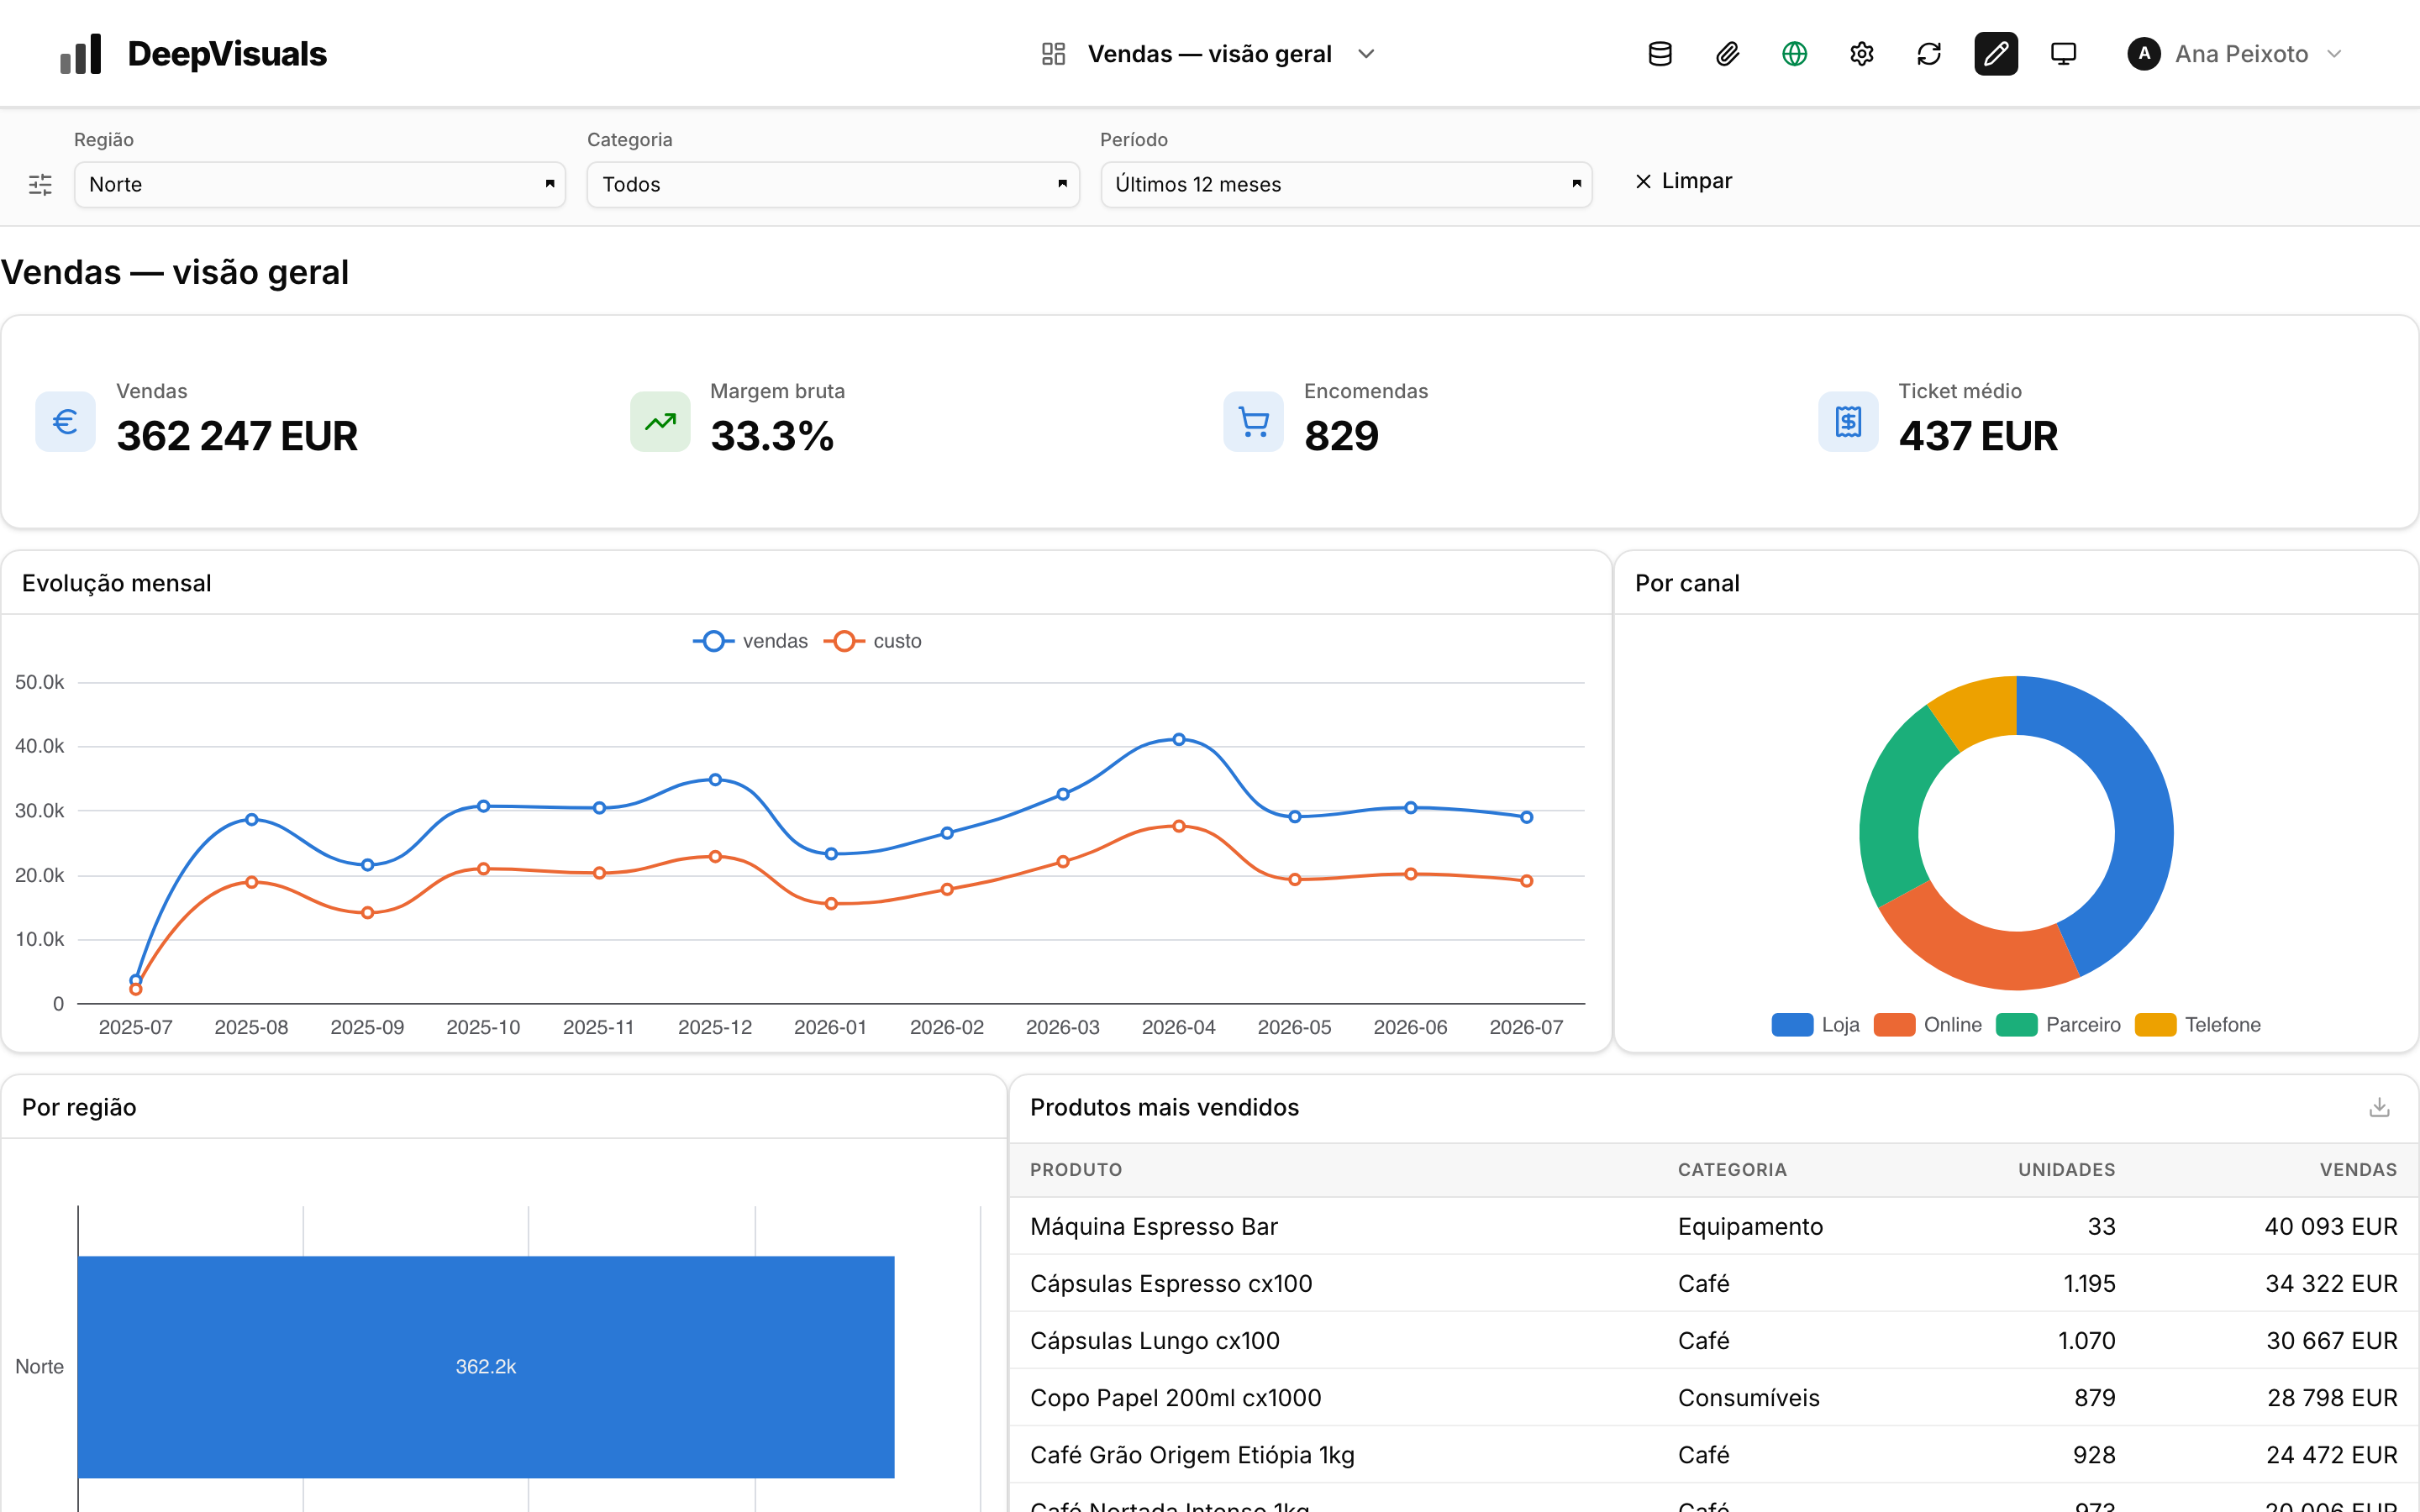Download the Produtos mais vendidos table
2420x1512 pixels.
click(x=2379, y=1107)
